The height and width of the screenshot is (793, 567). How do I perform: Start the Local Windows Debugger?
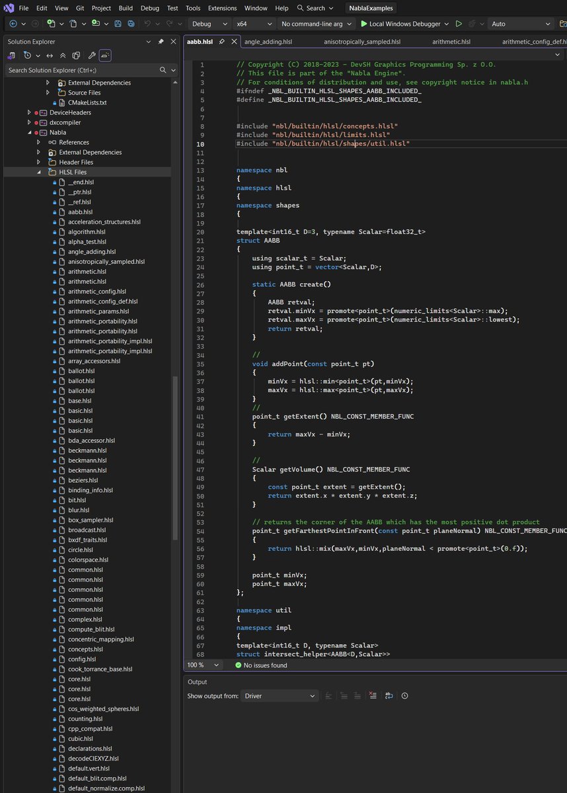pyautogui.click(x=404, y=23)
